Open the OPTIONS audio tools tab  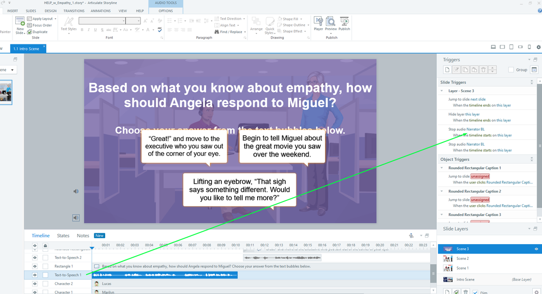click(165, 11)
